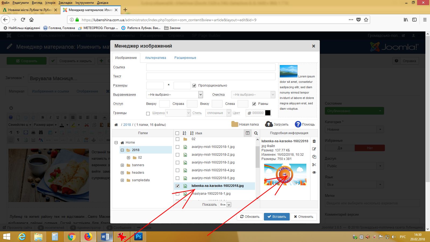Screen dimensions: 430x242
Task: Expand the banners folder node
Action: tap(122, 165)
